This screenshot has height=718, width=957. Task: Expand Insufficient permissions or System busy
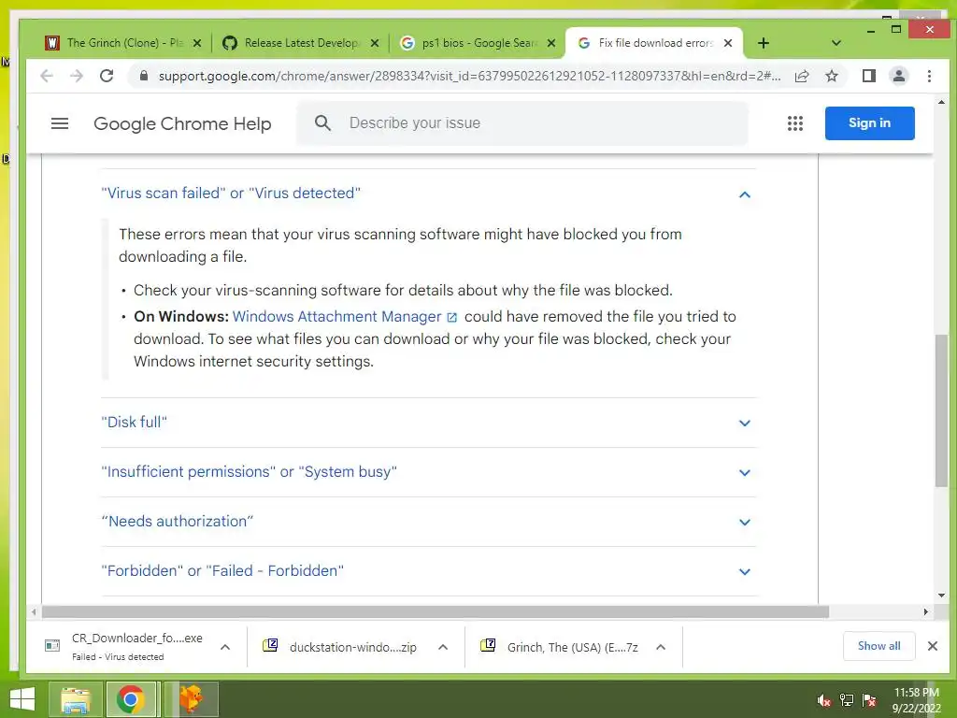pos(428,472)
